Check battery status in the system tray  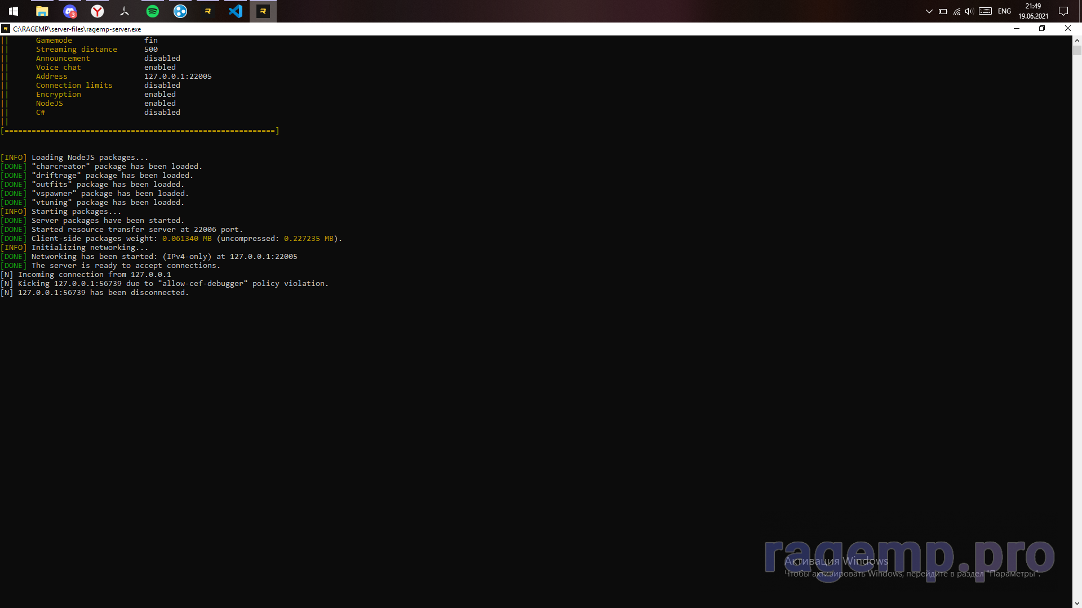[943, 11]
